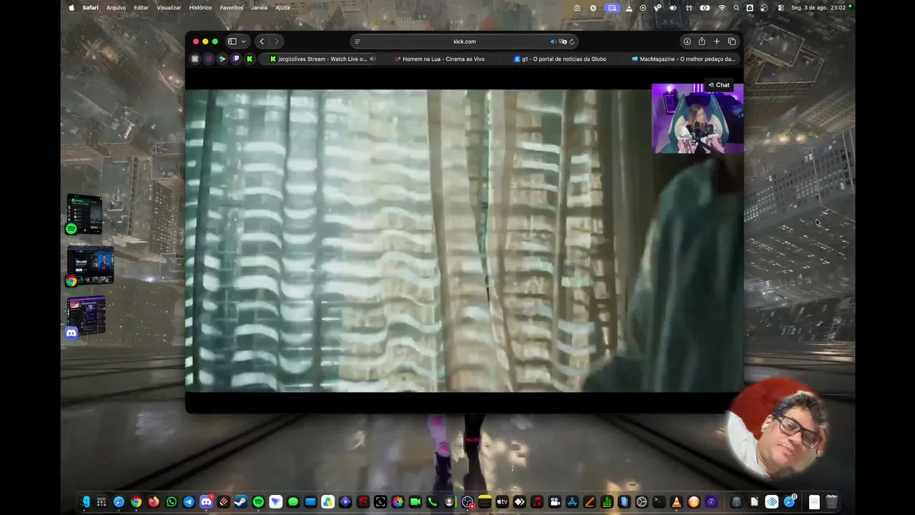This screenshot has height=515, width=915.
Task: Open the Chat panel button
Action: click(719, 85)
